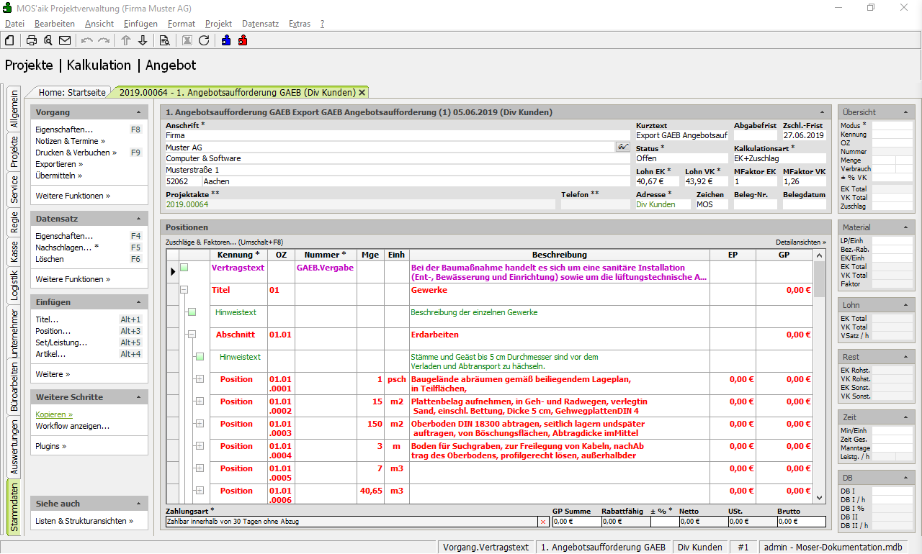This screenshot has height=554, width=922.
Task: Click the new document toolbar icon
Action: pos(10,40)
